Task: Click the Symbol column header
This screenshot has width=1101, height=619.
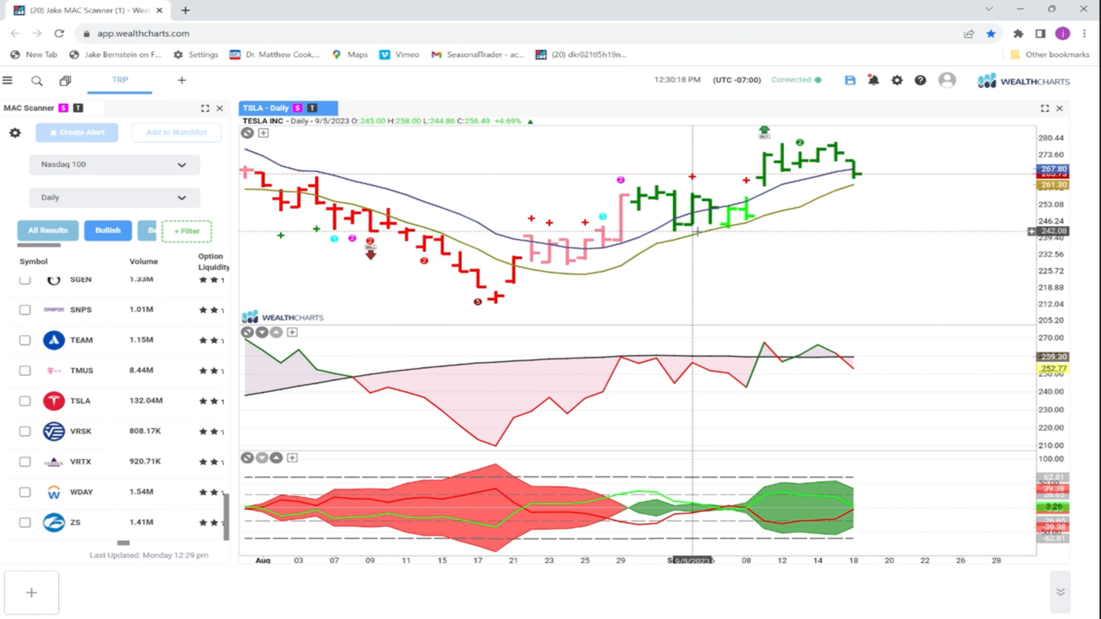Action: (33, 261)
